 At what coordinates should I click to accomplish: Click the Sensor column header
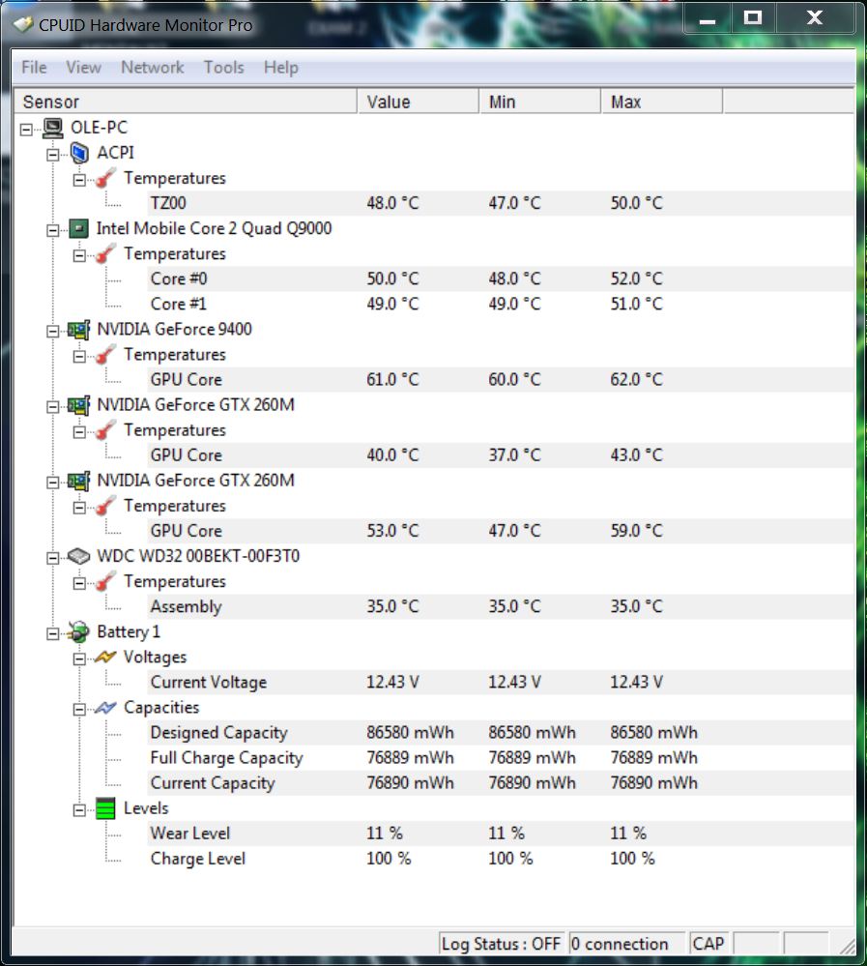(x=186, y=102)
